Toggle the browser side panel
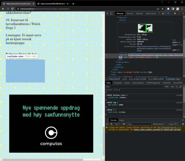 (x=173, y=9)
